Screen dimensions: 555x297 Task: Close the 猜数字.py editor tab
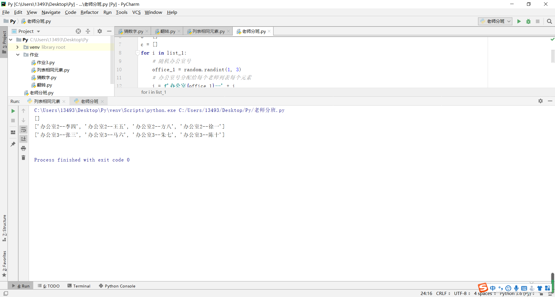[147, 31]
